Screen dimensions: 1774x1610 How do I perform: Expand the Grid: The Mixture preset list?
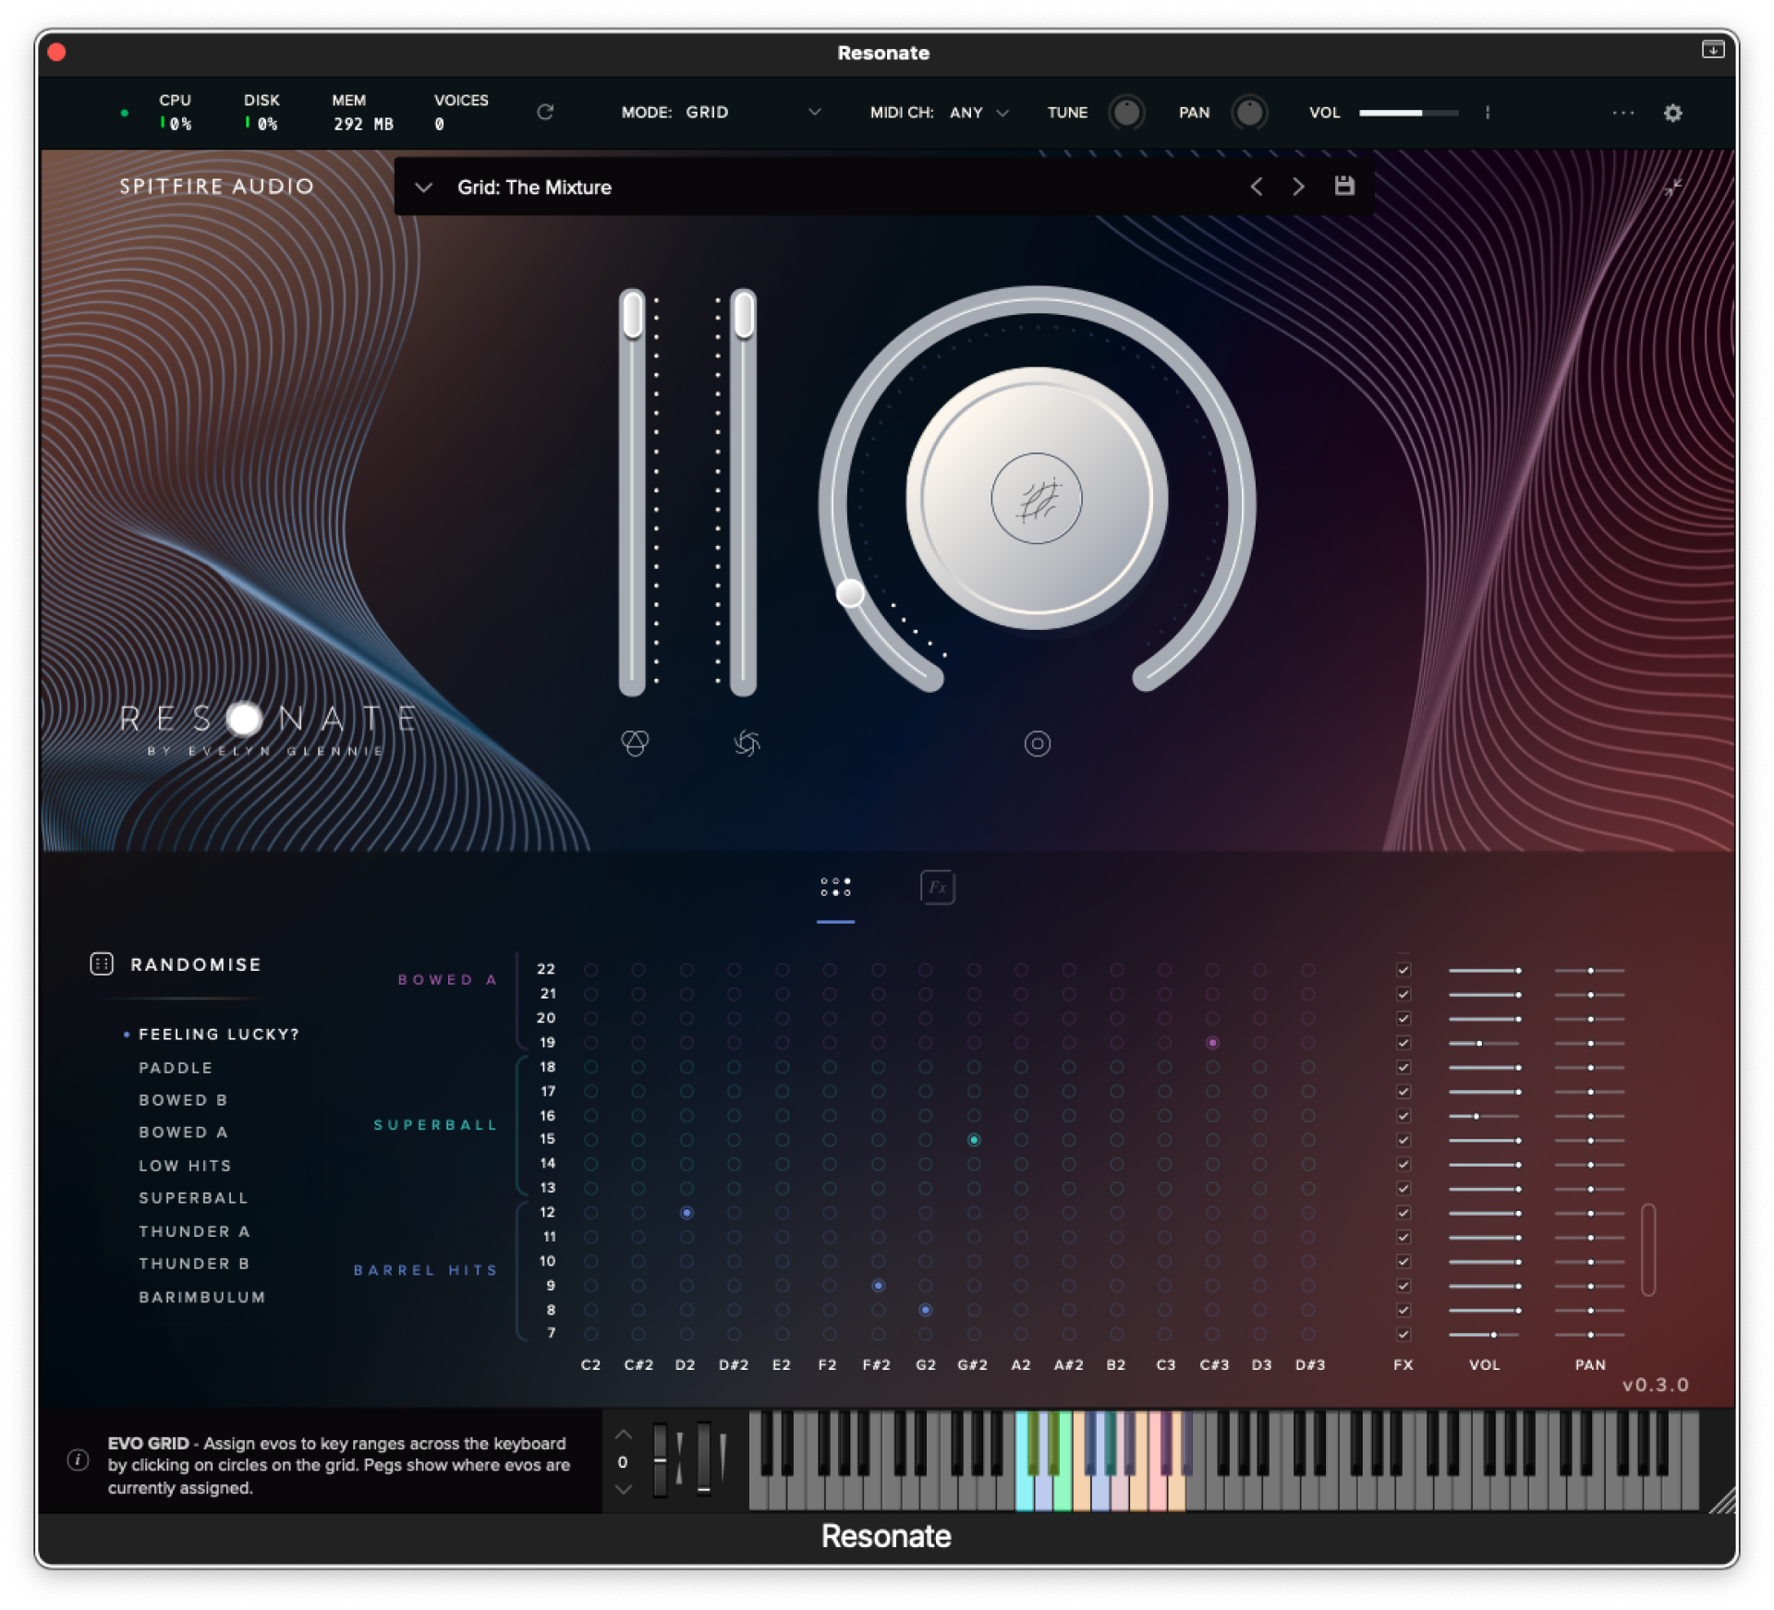click(x=423, y=188)
